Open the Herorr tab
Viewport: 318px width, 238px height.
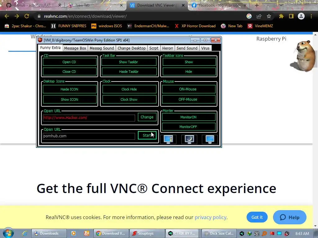(167, 48)
